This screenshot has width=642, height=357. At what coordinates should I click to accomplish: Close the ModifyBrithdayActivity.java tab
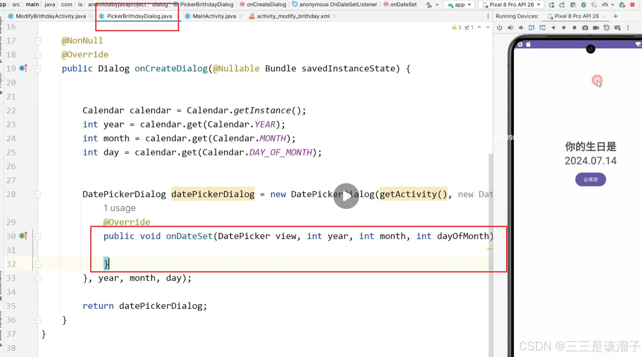(90, 16)
